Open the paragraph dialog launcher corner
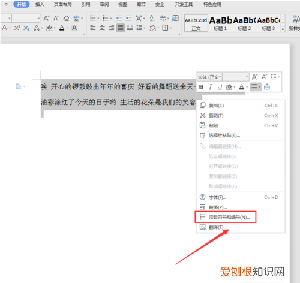 [179, 34]
